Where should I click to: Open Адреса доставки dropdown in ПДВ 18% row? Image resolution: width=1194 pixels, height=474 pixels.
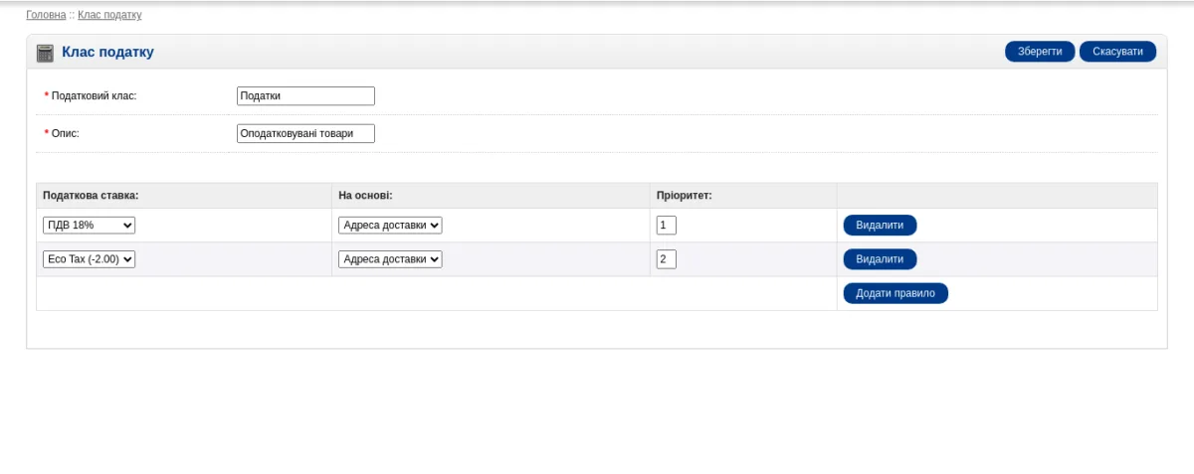390,226
